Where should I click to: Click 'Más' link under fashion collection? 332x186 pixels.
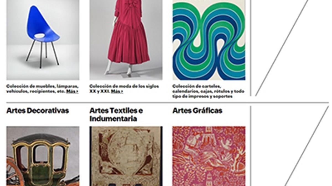coord(117,91)
